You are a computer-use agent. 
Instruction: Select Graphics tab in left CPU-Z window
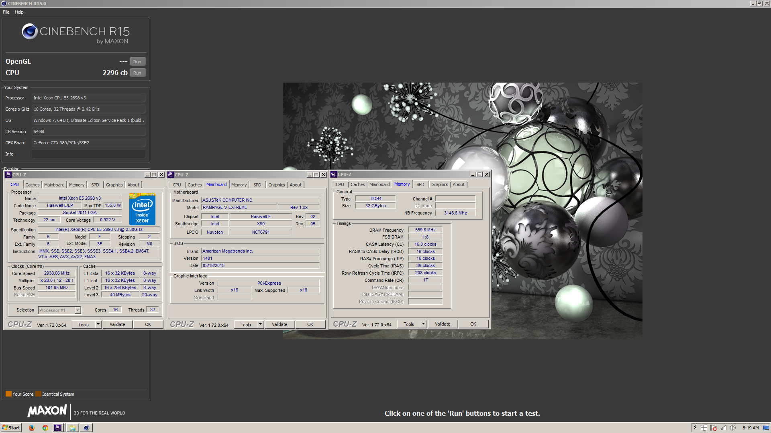tap(114, 185)
